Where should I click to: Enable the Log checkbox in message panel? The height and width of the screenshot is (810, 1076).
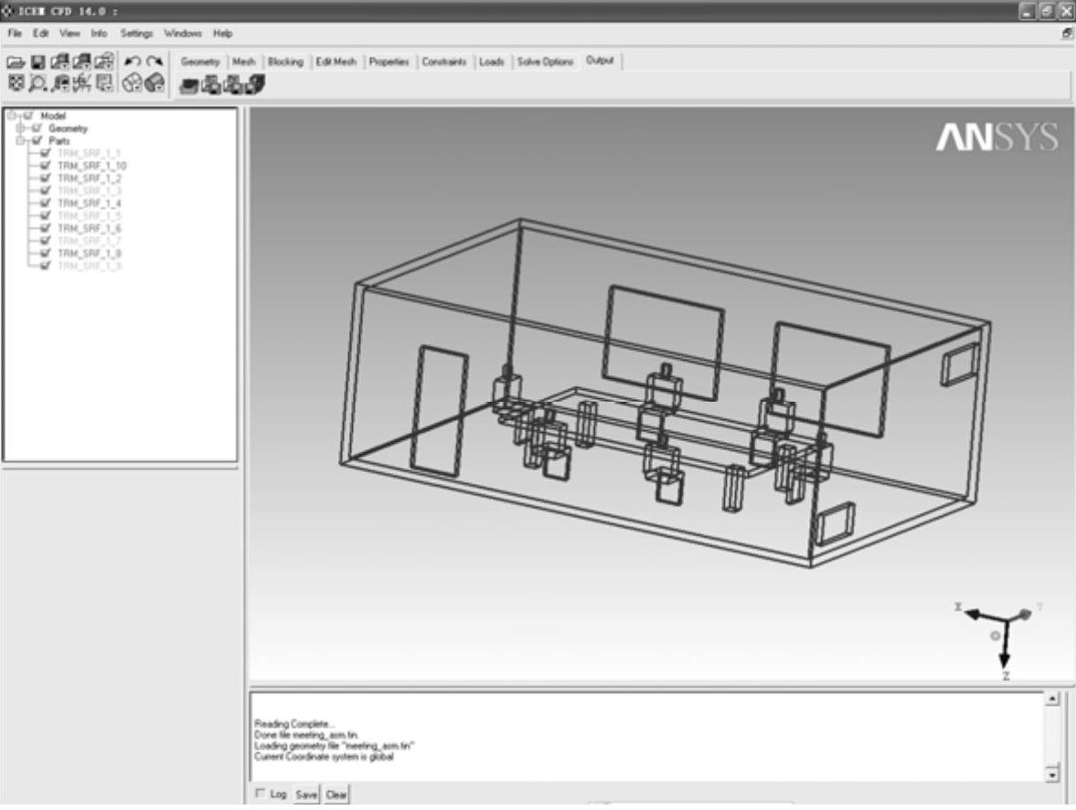[x=261, y=794]
